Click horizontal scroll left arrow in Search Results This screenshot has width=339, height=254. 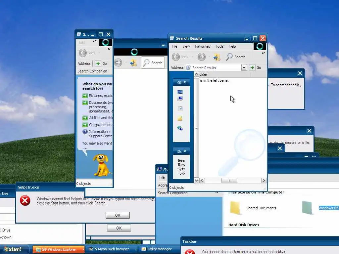click(x=202, y=180)
